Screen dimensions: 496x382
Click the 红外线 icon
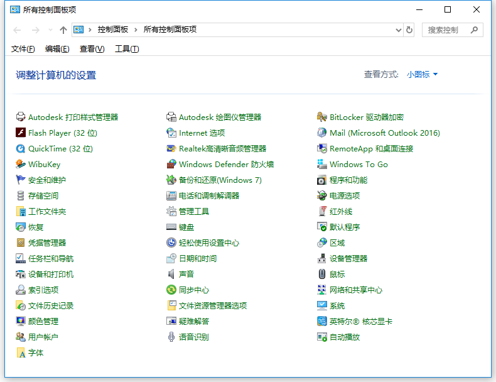click(x=321, y=211)
